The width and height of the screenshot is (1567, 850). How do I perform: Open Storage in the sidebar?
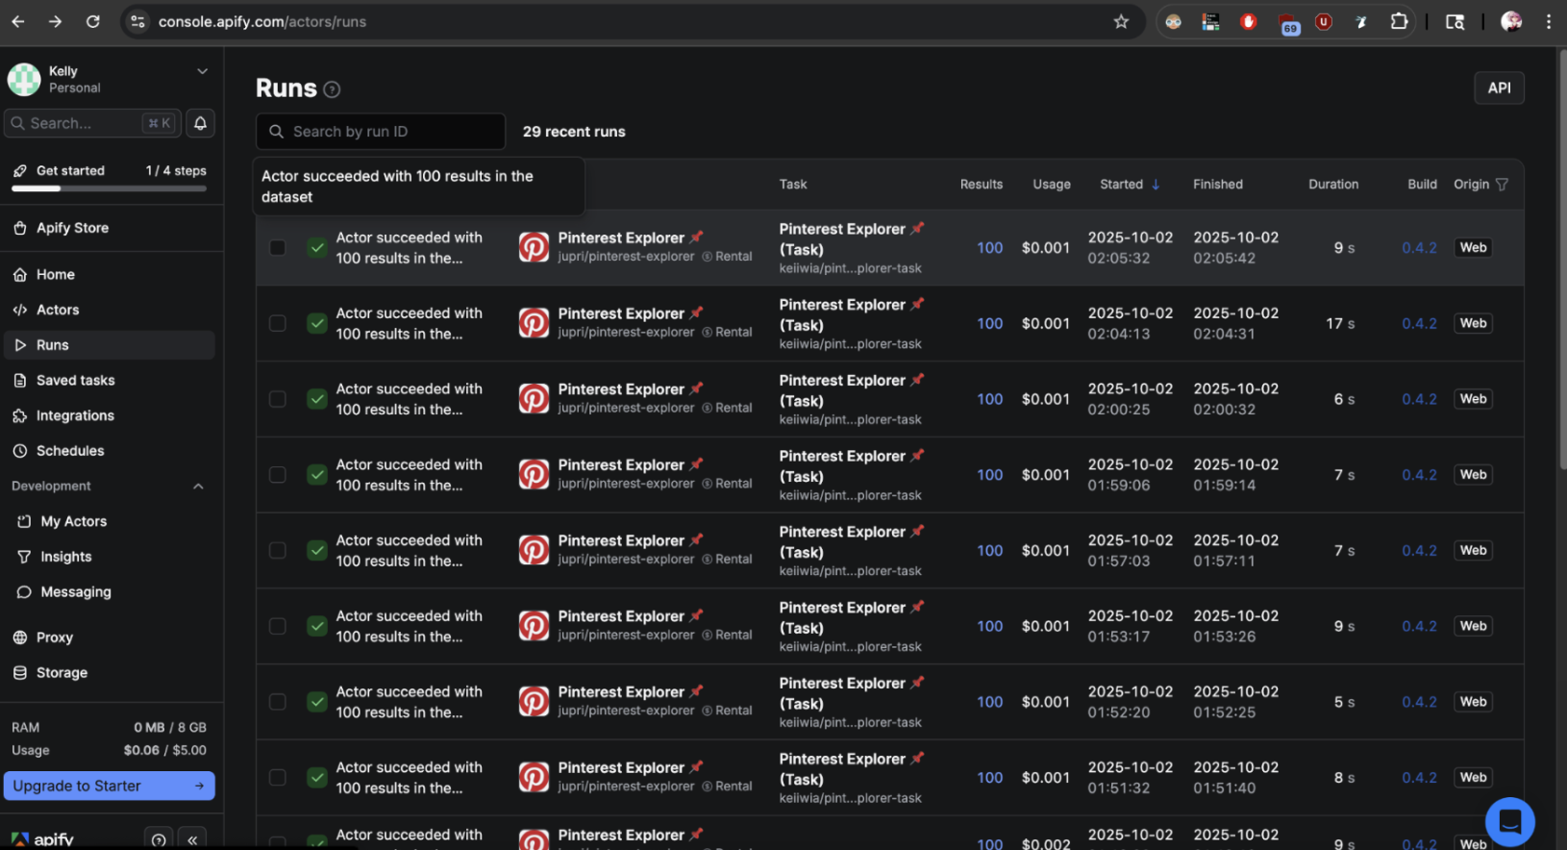(112, 672)
